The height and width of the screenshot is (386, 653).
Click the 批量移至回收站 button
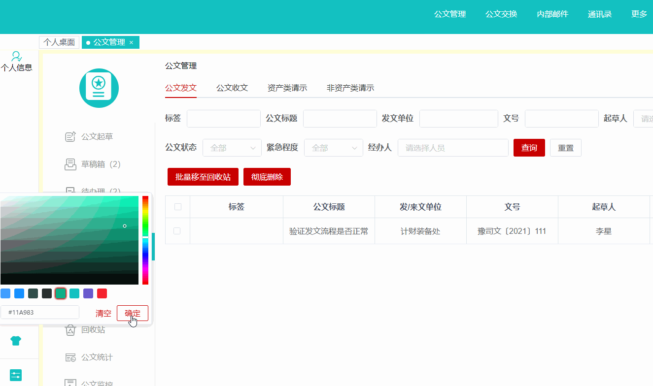[203, 177]
